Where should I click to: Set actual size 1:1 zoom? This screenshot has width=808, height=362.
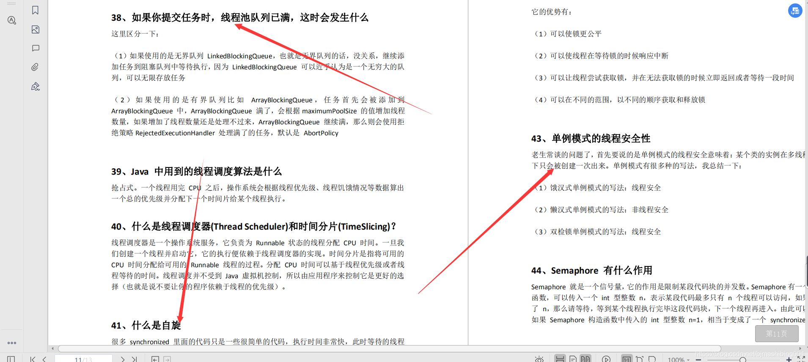tap(627, 359)
